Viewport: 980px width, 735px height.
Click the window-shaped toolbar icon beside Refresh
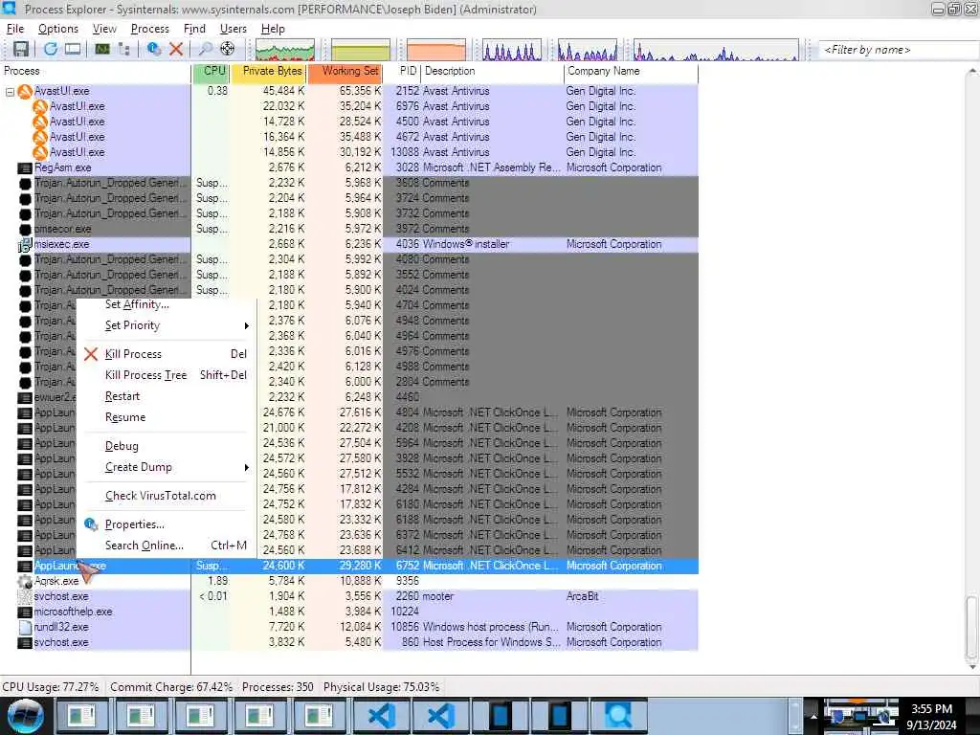(73, 49)
